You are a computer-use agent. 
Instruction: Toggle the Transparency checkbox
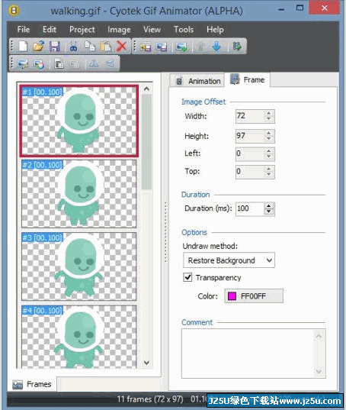coord(187,277)
